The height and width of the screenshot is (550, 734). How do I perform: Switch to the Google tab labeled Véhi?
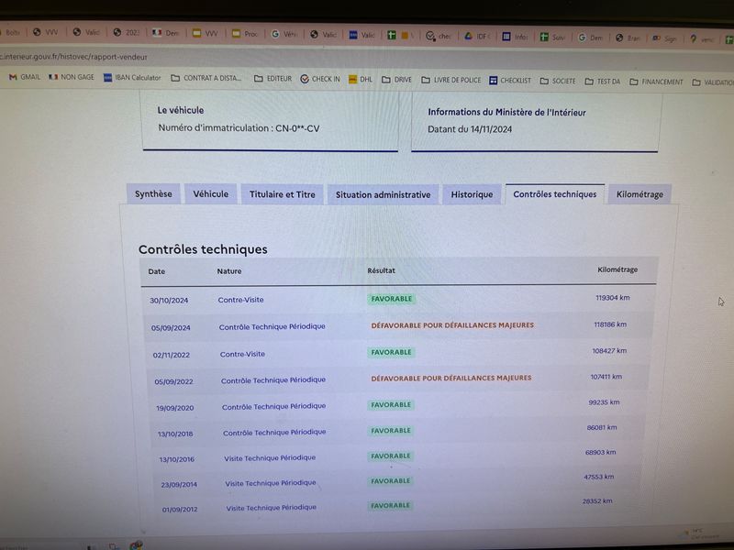pyautogui.click(x=284, y=34)
